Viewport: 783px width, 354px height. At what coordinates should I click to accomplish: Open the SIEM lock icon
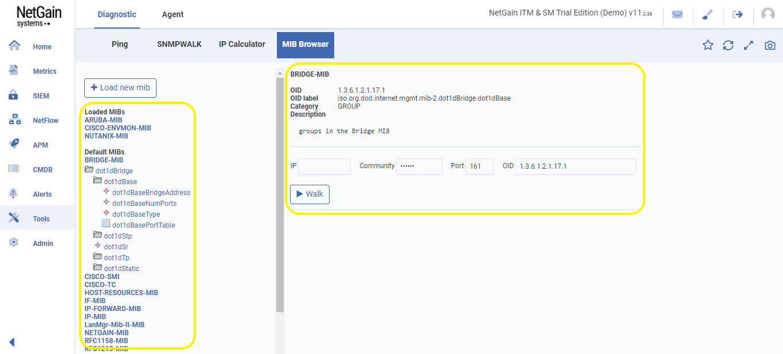(14, 95)
